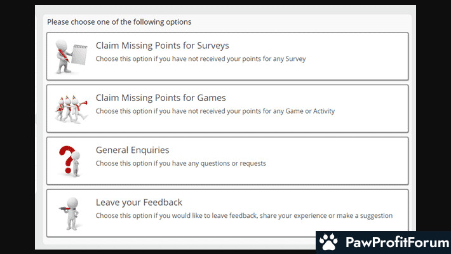The height and width of the screenshot is (254, 451).
Task: Open Claim Missing Points for Surveys heading
Action: [x=162, y=46]
